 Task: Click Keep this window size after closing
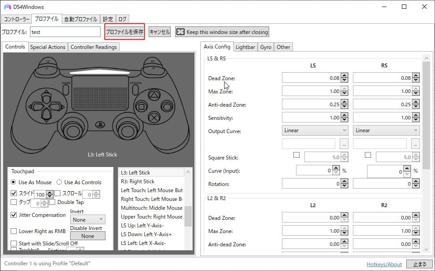click(222, 32)
